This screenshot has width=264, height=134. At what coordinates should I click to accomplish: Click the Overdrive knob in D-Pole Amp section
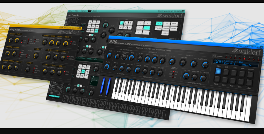45,42
